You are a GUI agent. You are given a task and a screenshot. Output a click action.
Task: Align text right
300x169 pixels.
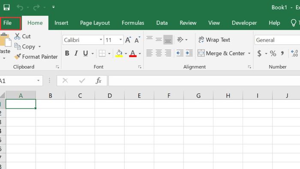[168, 53]
